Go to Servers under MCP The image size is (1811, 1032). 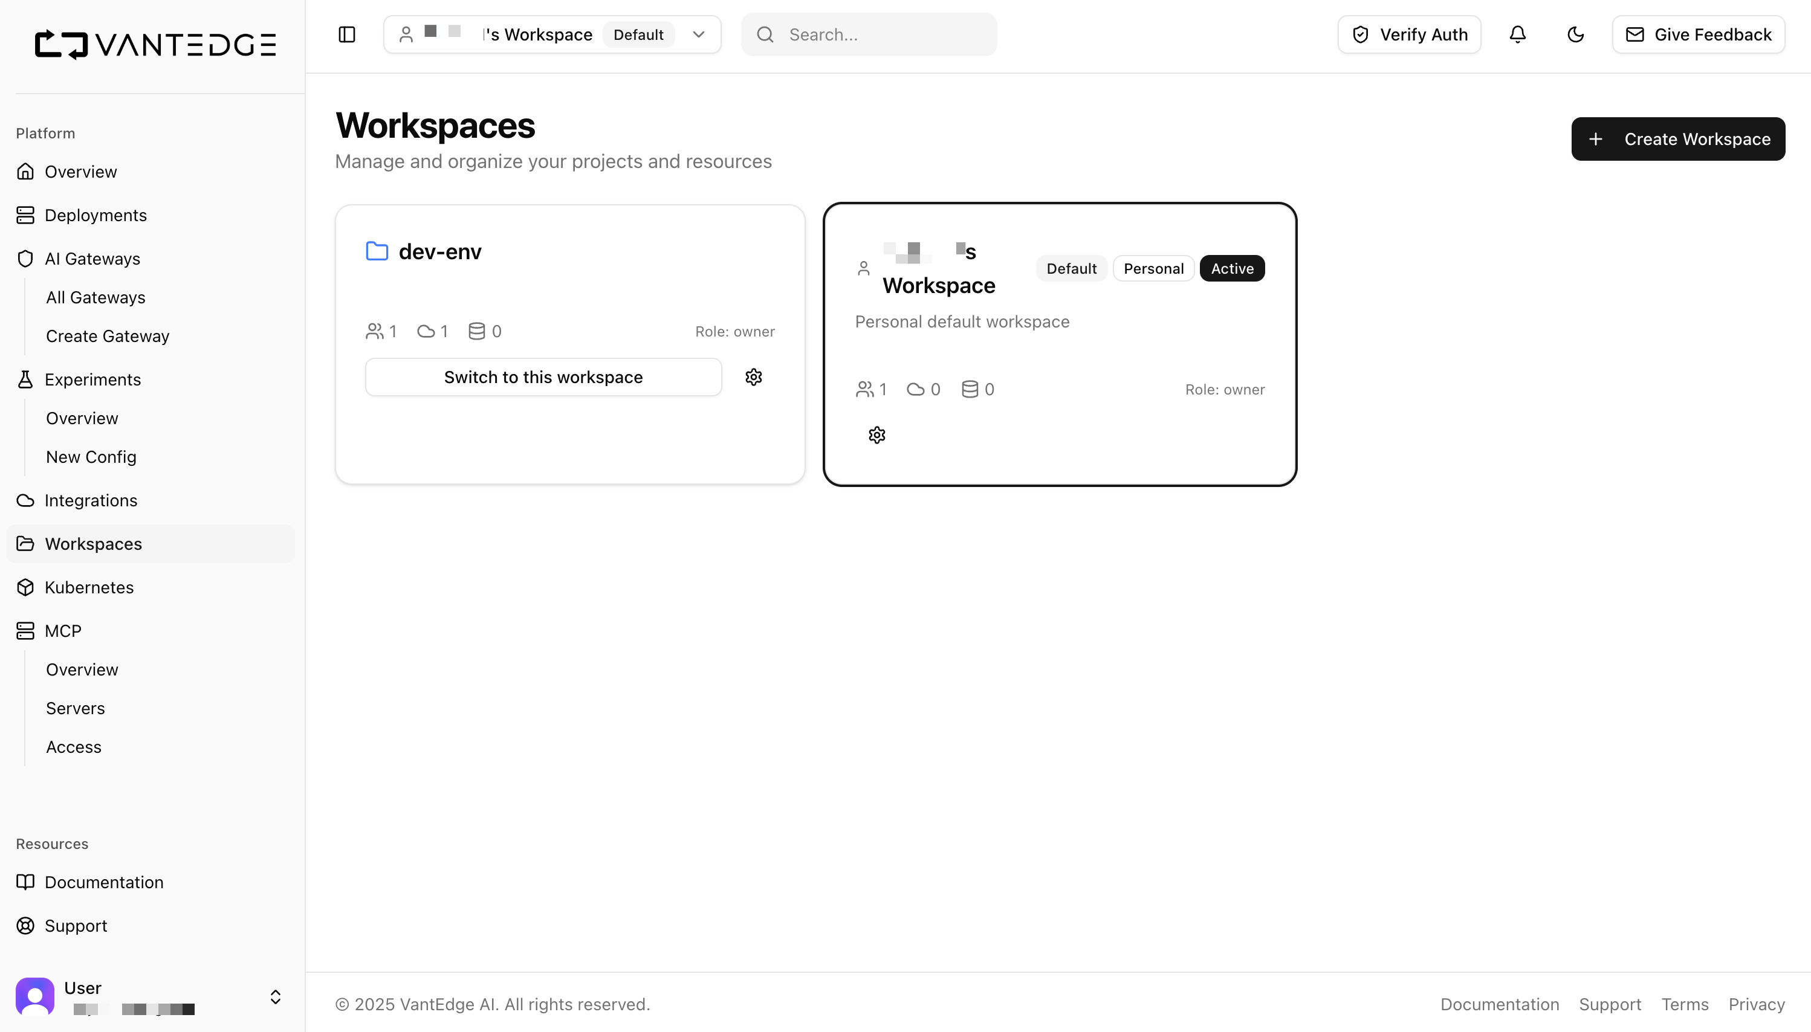(x=75, y=708)
